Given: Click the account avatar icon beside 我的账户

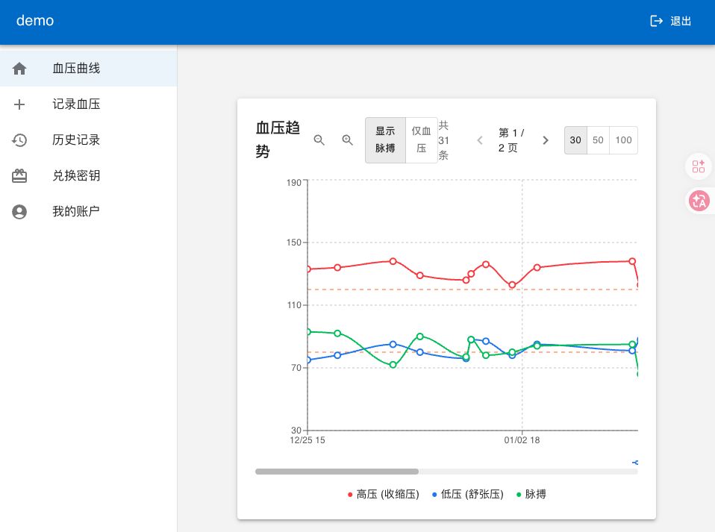Looking at the screenshot, I should coord(19,212).
